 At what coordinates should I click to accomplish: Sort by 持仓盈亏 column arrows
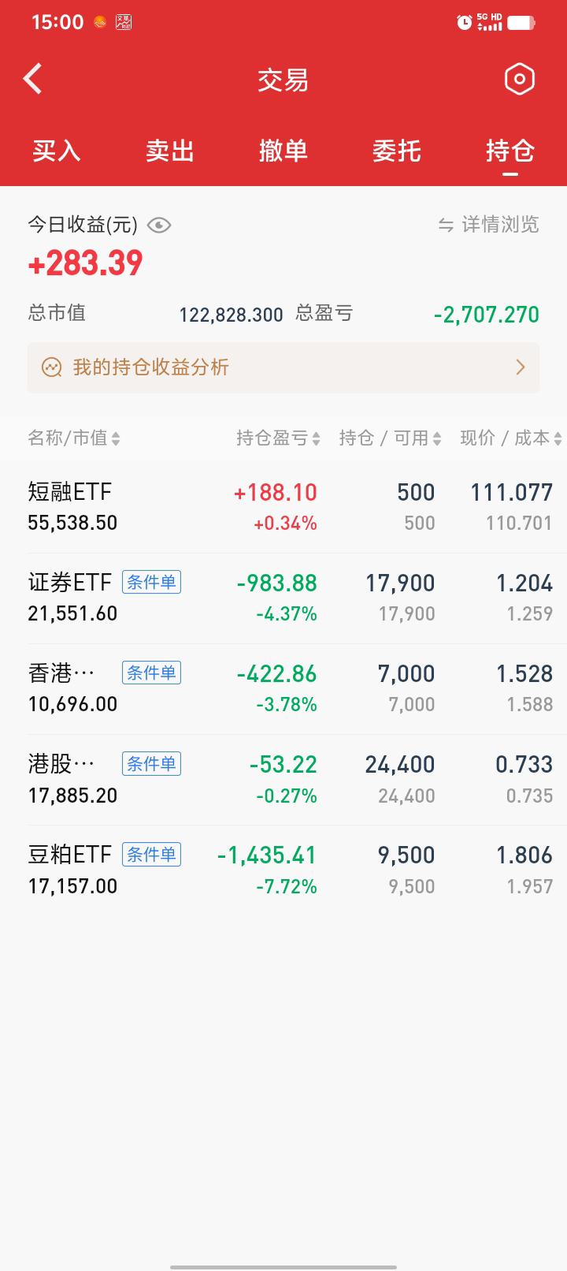(317, 438)
